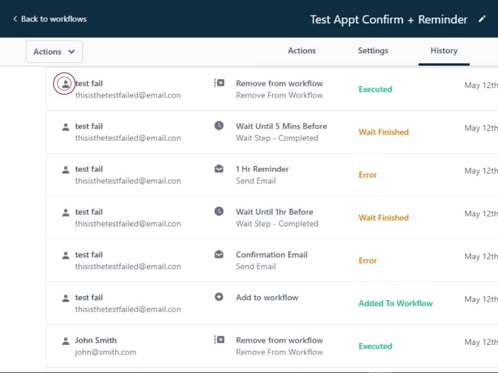The height and width of the screenshot is (373, 498).
Task: Click the plus icon beside Add to workflow
Action: [x=219, y=297]
